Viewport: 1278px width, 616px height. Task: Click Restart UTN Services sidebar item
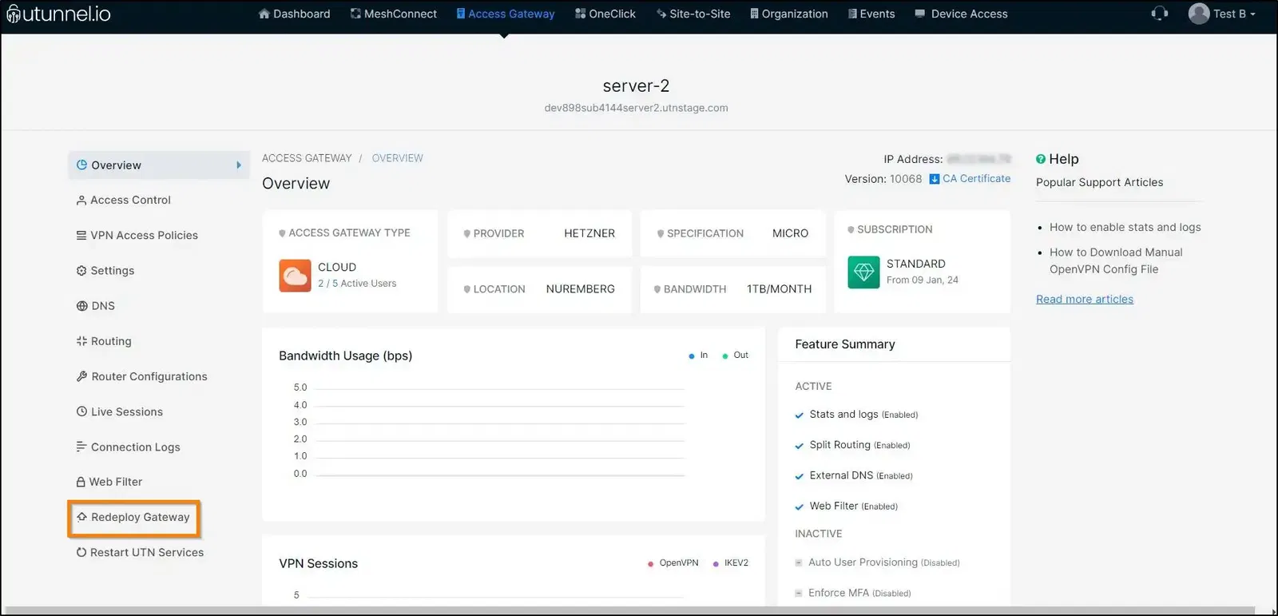[x=140, y=553]
